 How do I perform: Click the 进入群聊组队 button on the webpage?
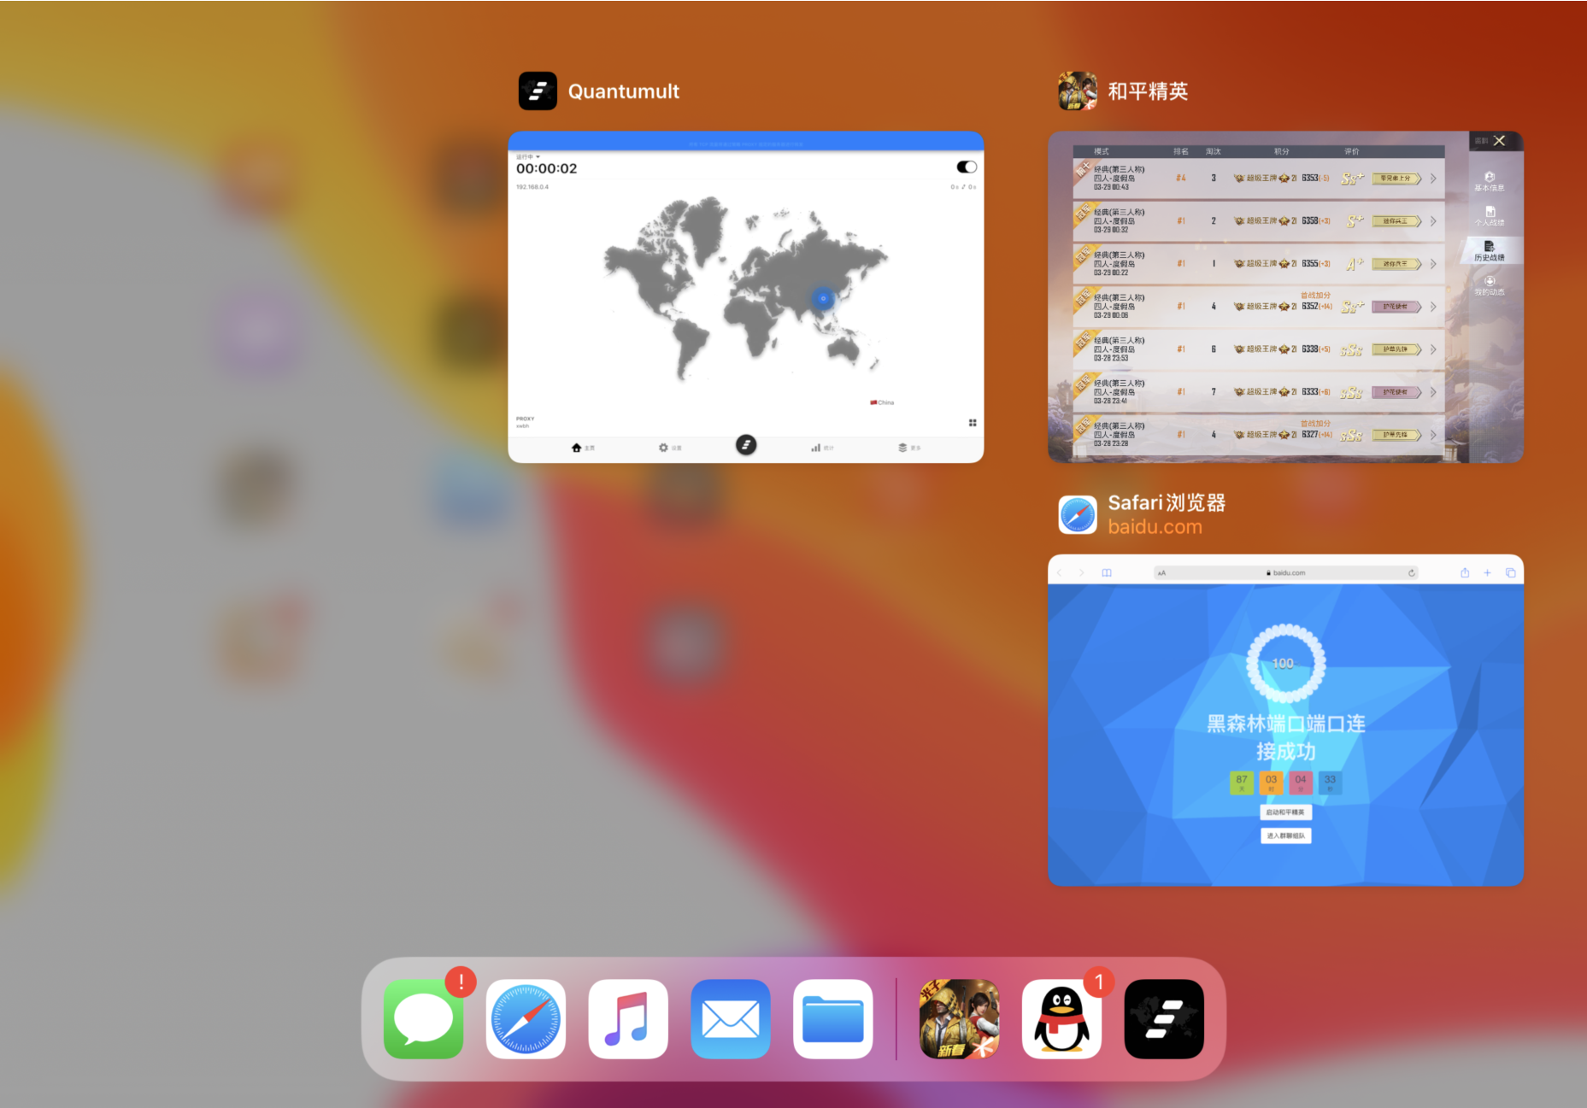1285,835
